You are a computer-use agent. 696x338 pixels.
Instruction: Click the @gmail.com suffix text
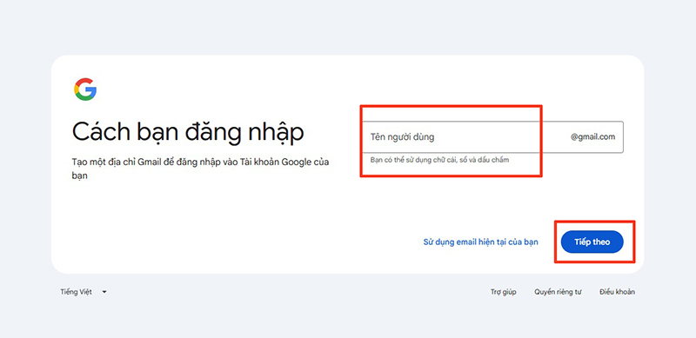[593, 137]
